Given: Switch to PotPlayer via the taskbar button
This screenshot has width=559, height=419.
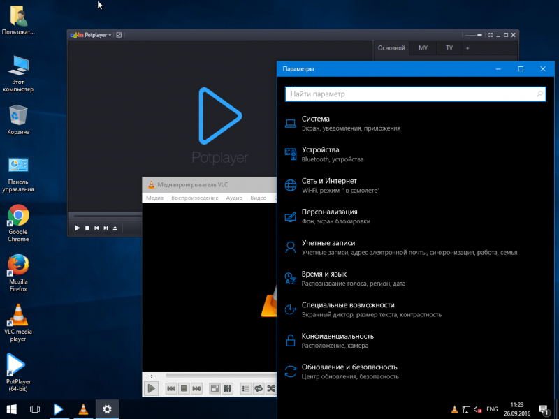Looking at the screenshot, I should [59, 409].
